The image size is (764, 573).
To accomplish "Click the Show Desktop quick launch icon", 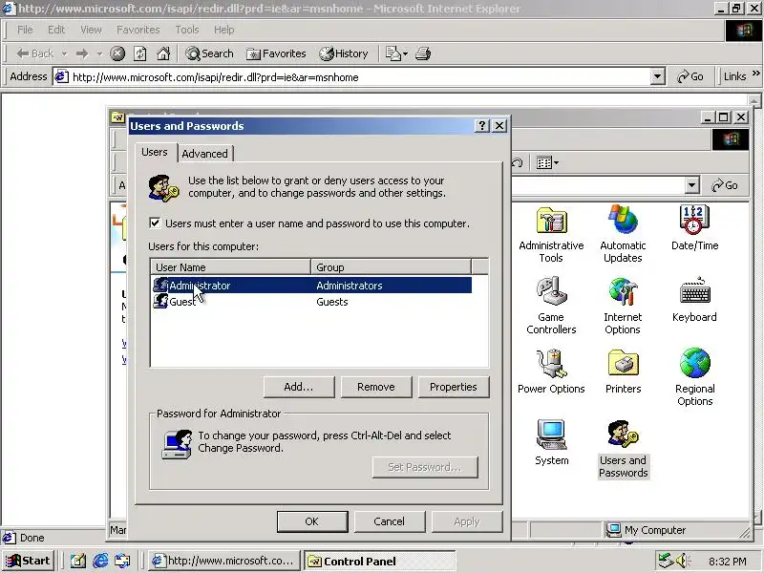I will tap(78, 562).
